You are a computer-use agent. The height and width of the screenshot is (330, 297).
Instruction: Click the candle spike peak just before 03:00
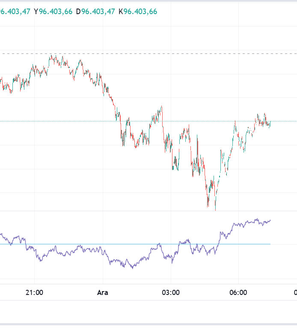(x=161, y=107)
